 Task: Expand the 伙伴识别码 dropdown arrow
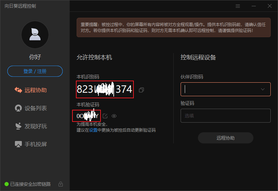tap(263, 89)
